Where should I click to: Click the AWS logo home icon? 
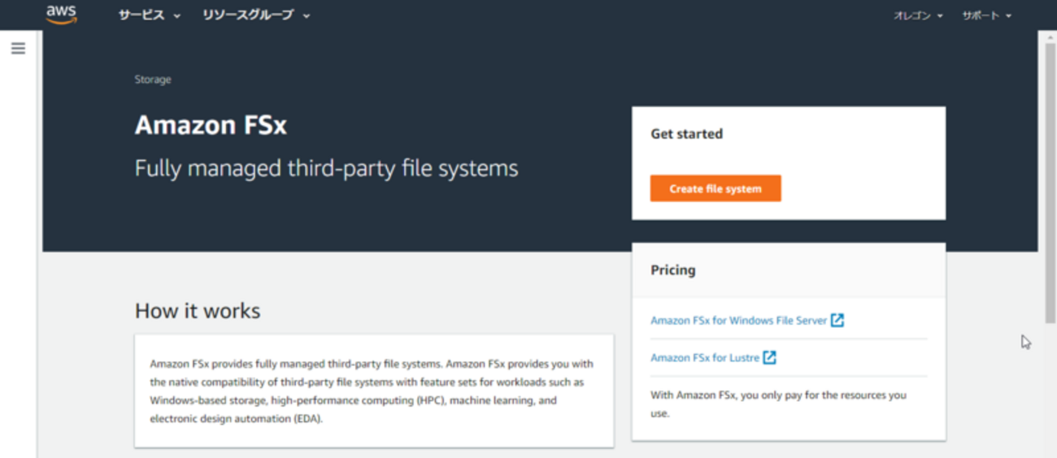62,15
